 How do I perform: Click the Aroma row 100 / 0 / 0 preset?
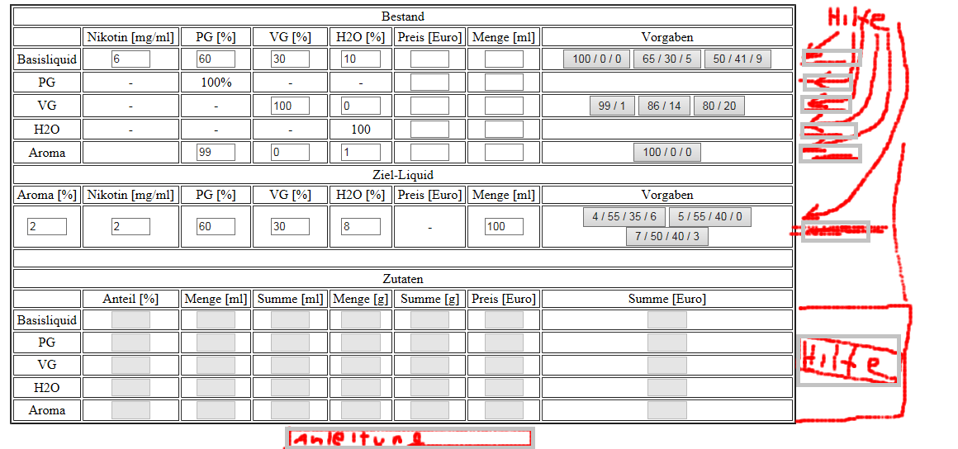[x=667, y=152]
